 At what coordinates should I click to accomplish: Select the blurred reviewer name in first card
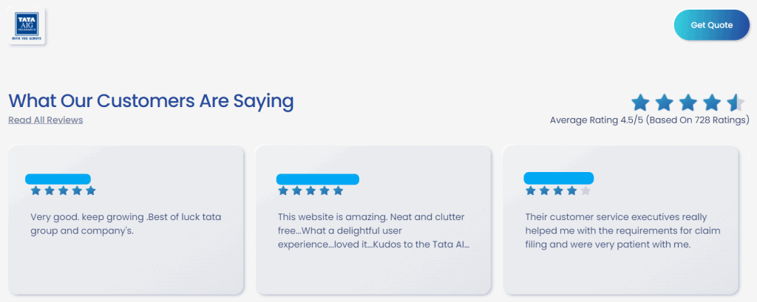point(58,179)
